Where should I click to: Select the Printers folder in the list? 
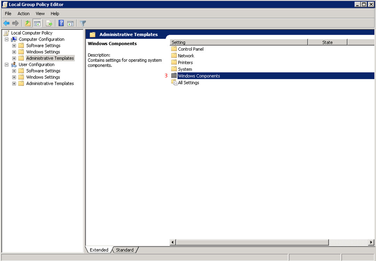[185, 62]
